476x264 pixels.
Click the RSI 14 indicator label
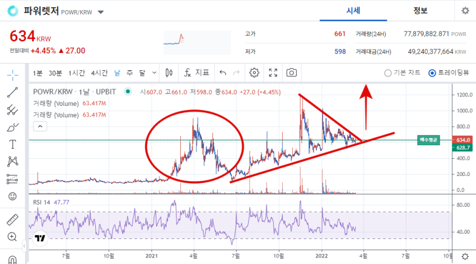pyautogui.click(x=42, y=202)
